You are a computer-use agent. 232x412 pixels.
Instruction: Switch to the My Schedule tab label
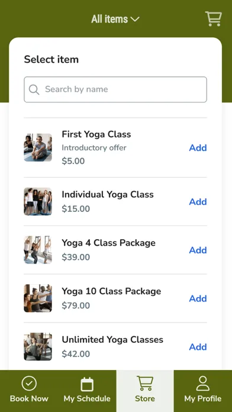tap(87, 398)
